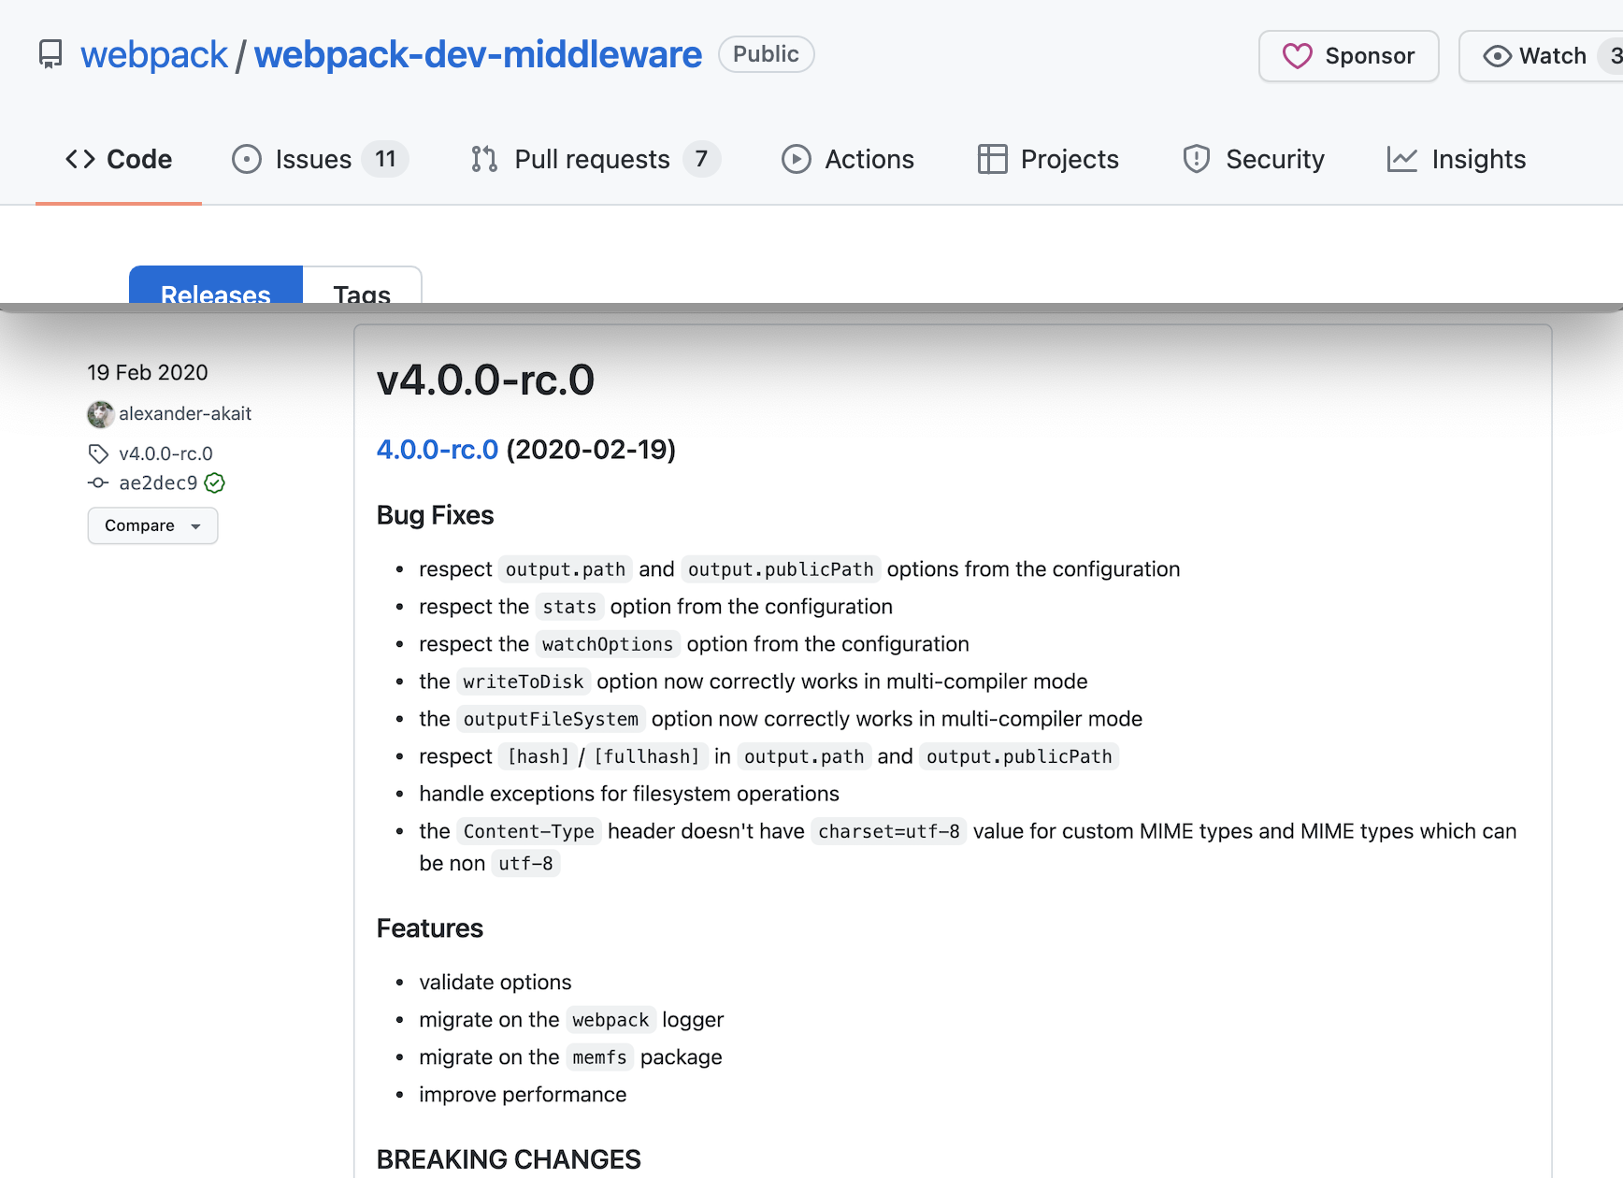The image size is (1623, 1178).
Task: Click the alexander-akait avatar
Action: (x=100, y=413)
